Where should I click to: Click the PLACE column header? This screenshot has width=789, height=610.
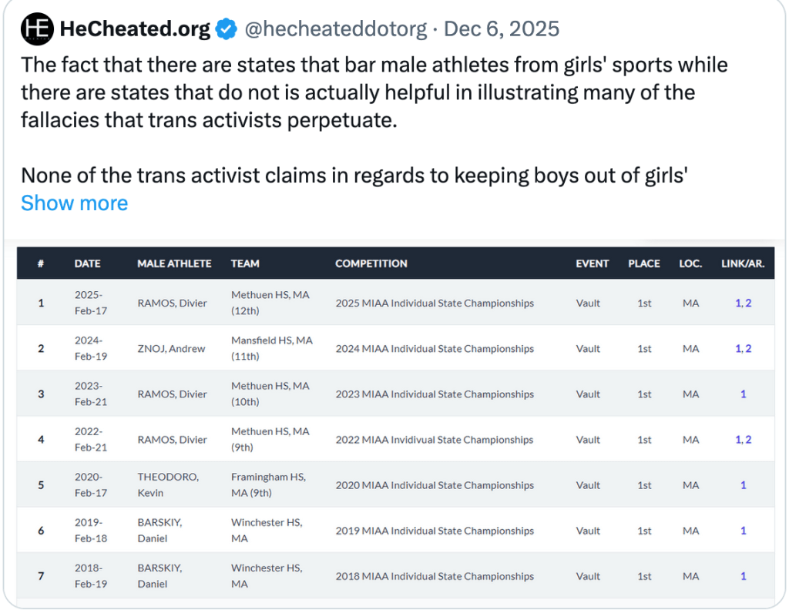click(x=644, y=263)
